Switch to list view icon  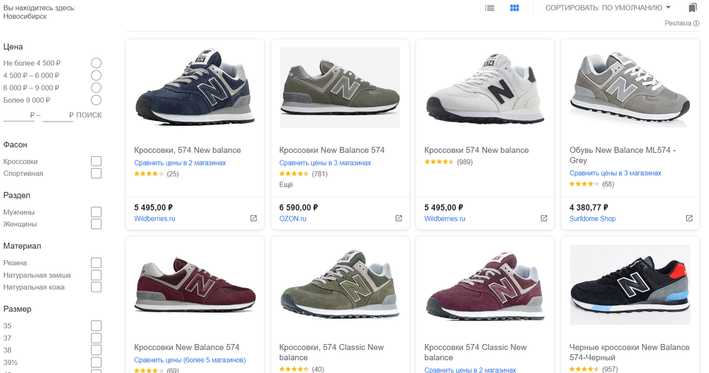(x=489, y=8)
